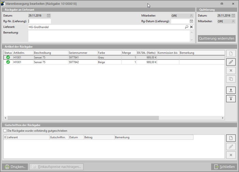Sort articles by Farbe column header
This screenshot has height=172, width=239.
[x=109, y=53]
